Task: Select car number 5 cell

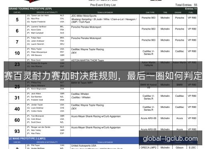Action: click(17, 20)
